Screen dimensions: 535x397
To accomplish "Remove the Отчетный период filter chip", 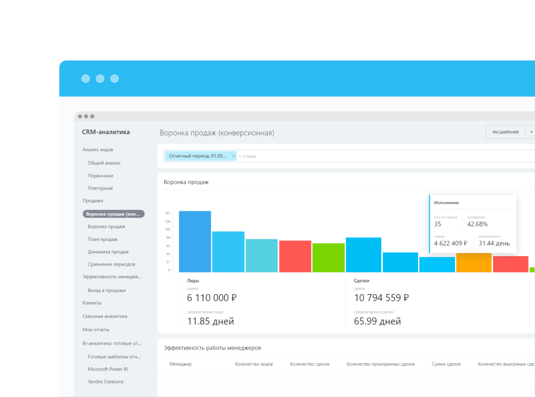I will (233, 156).
